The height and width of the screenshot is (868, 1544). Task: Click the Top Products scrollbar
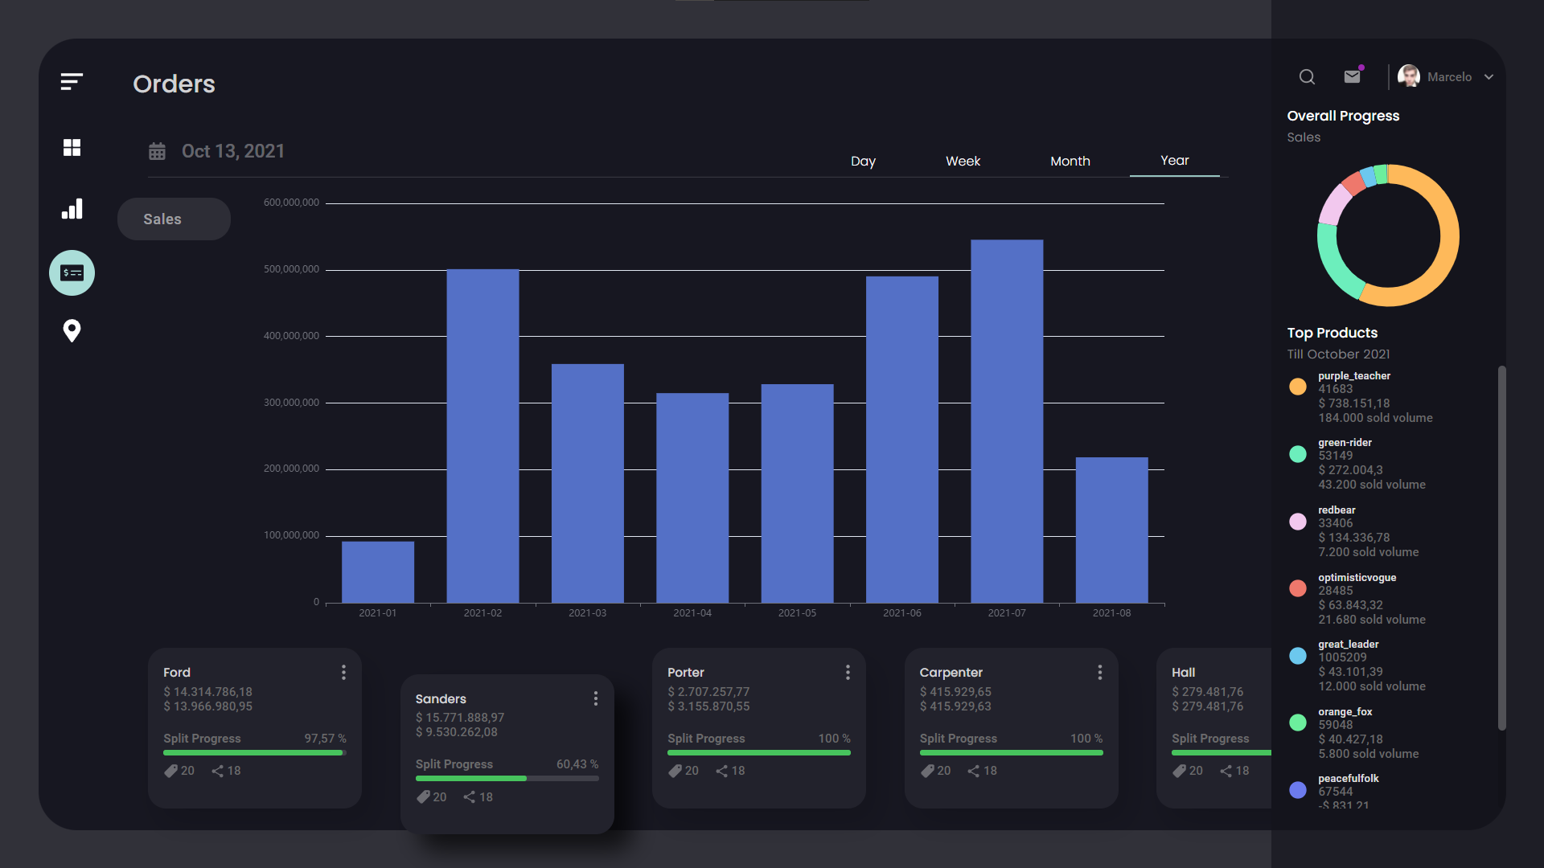click(1501, 547)
